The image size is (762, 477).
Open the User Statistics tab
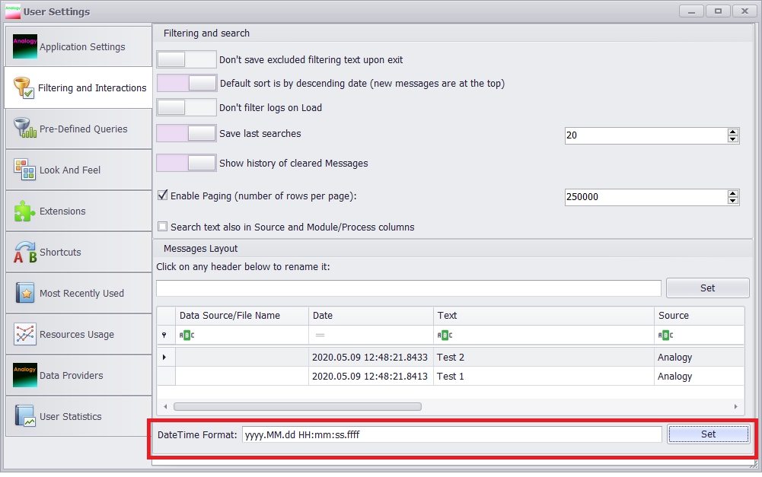pos(76,416)
